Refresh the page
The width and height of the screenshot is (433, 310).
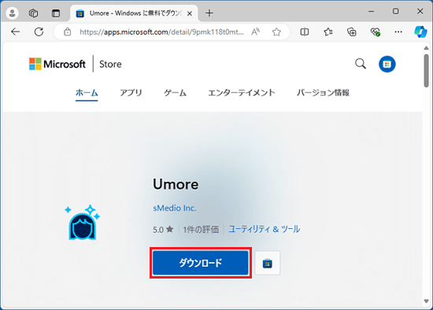39,32
